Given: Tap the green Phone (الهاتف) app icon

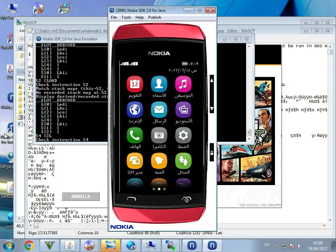Looking at the screenshot, I should click(135, 136).
